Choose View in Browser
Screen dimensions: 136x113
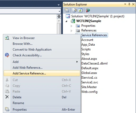[x=42, y=38]
